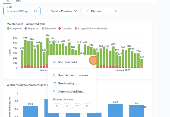Choose See these Jobs menu entry
Image resolution: width=170 pixels, height=117 pixels.
pos(72,62)
